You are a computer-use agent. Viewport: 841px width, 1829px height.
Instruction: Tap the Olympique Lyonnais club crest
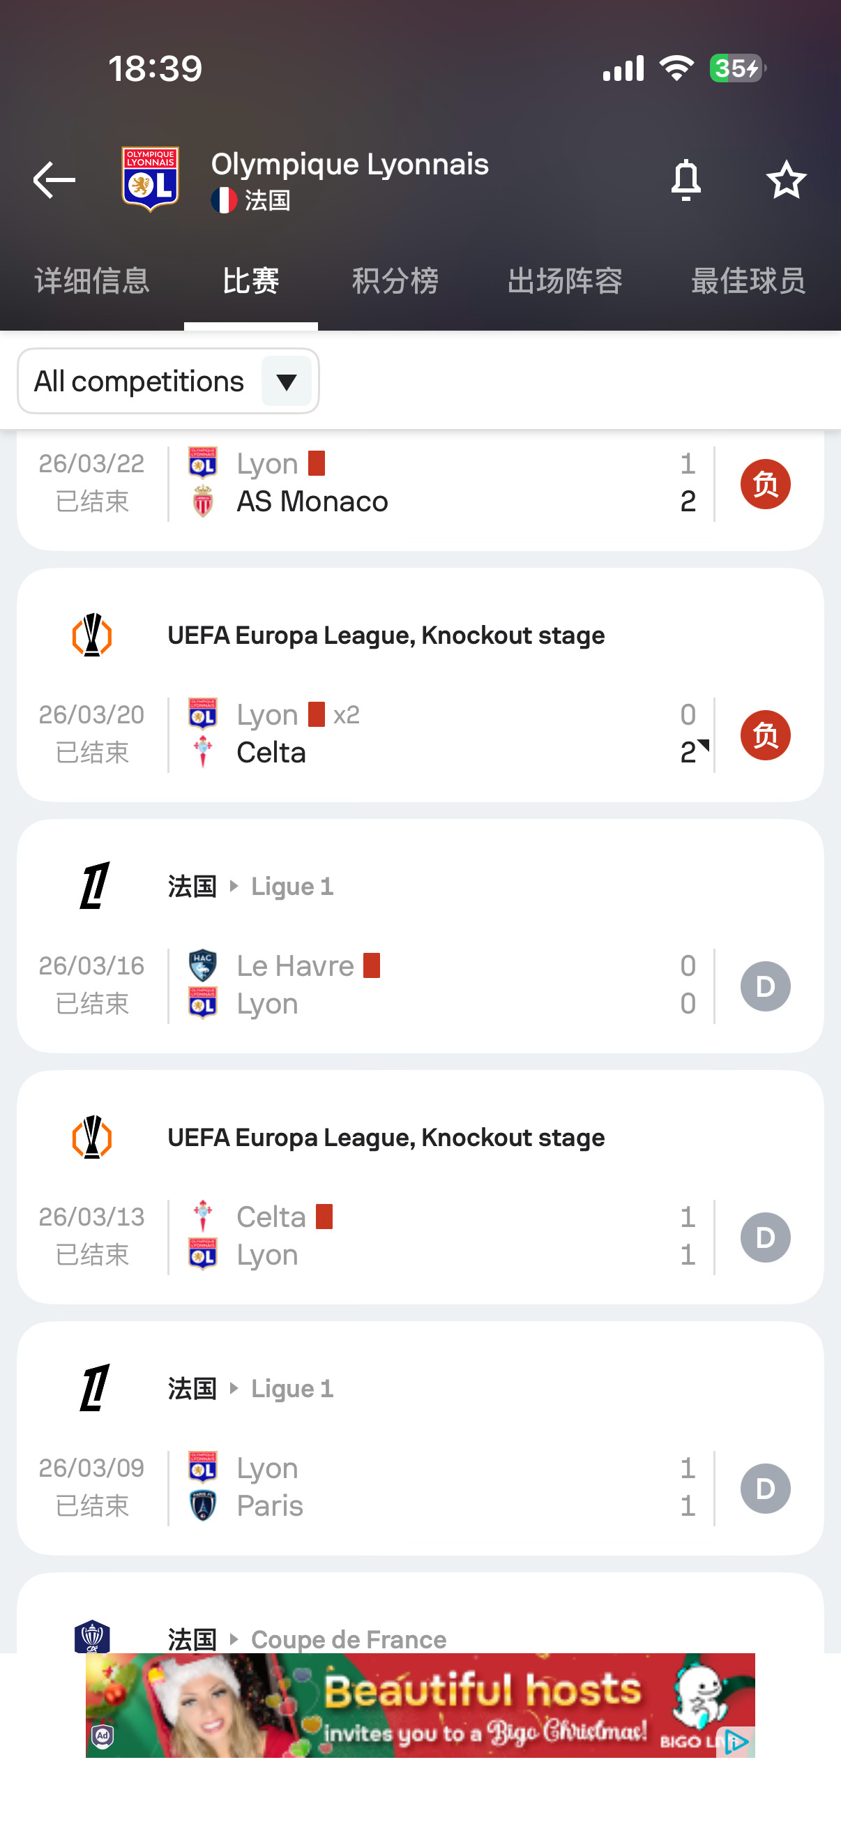pos(150,180)
